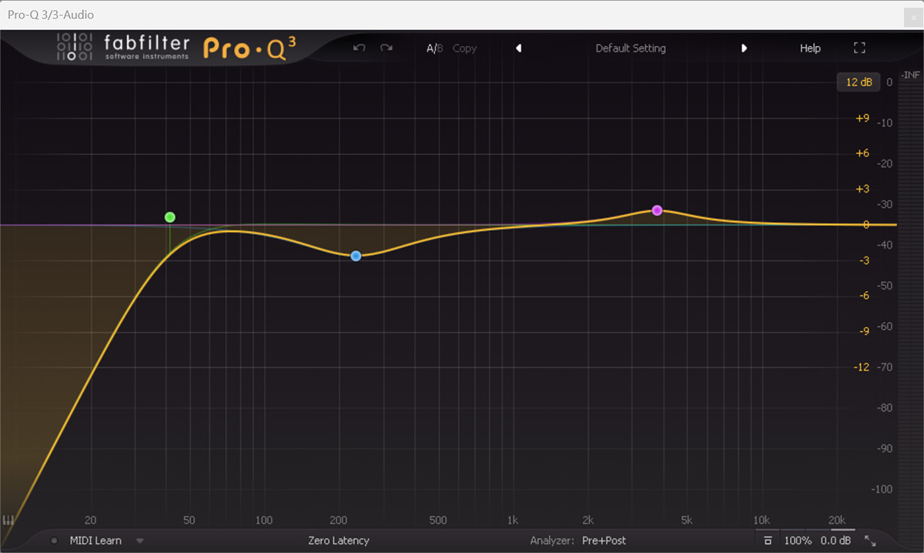
Task: Open the Default Setting preset list
Action: click(x=631, y=48)
